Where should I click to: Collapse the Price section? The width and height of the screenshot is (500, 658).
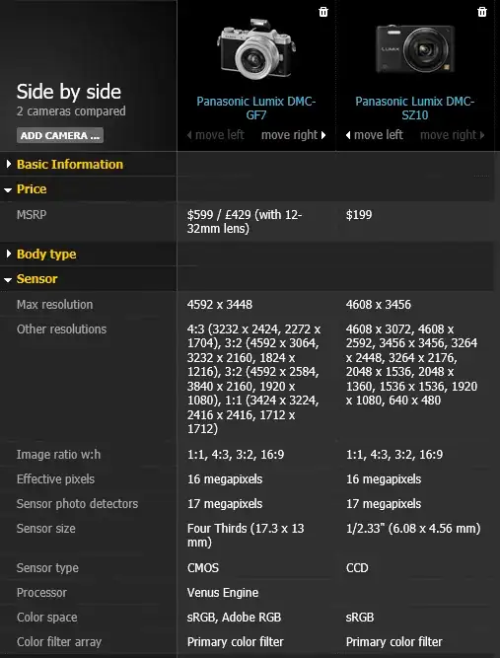coord(26,188)
